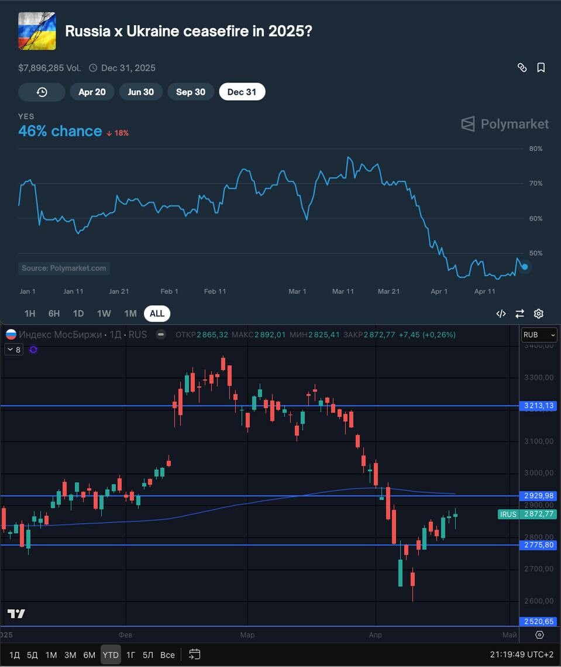Open timezone menu at 21:19:49 UTC+2
Viewport: 561px width, 667px height.
point(521,655)
